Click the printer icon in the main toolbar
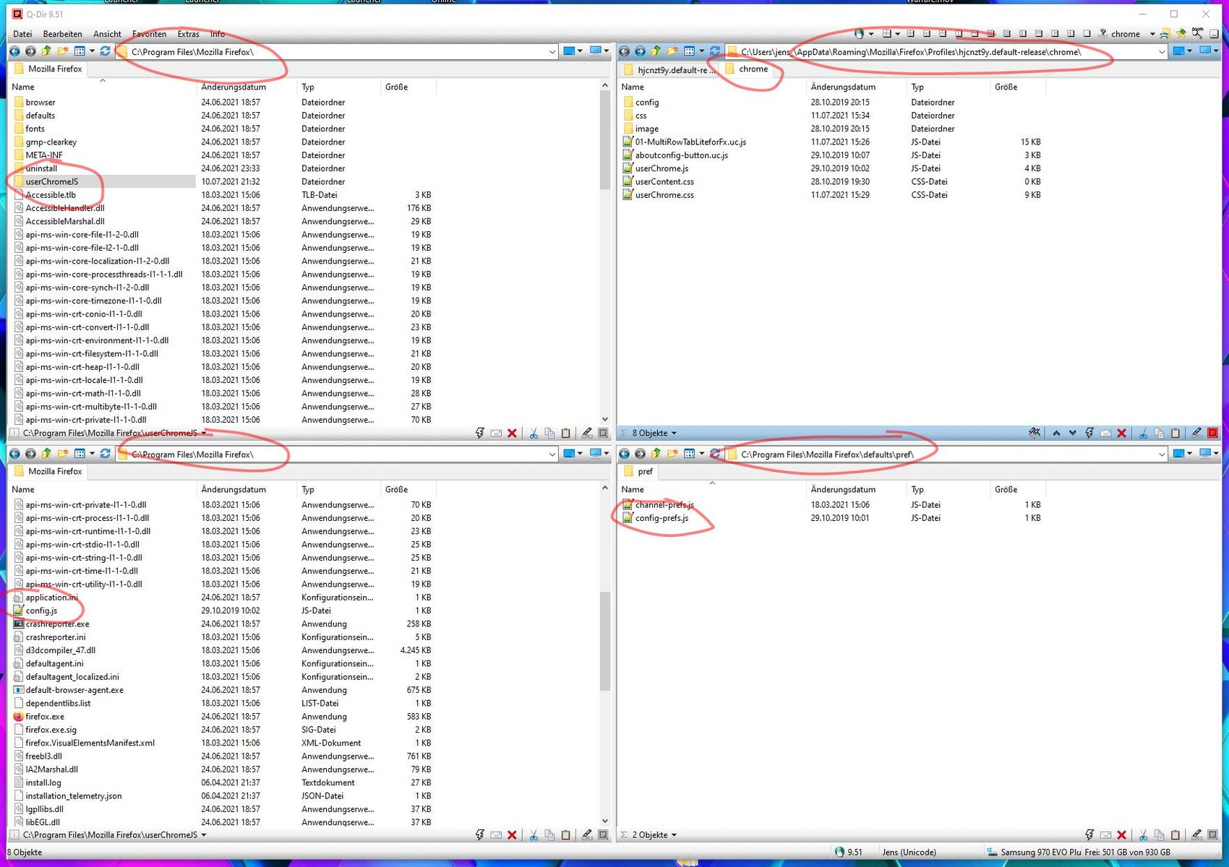1229x867 pixels. tap(1164, 34)
